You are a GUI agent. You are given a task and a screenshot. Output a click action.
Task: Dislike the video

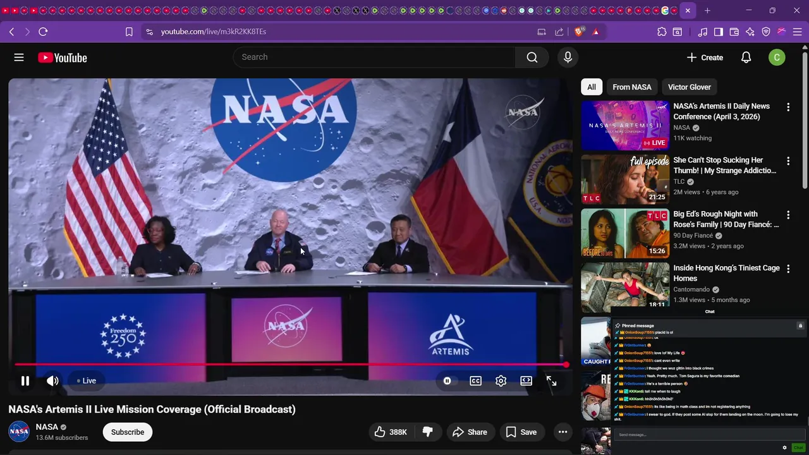427,432
